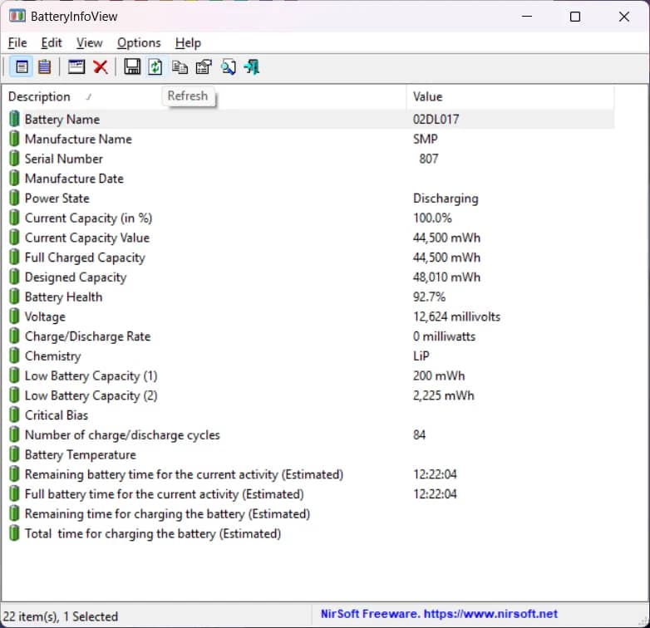Click the battery icon next to Power State
The width and height of the screenshot is (650, 628).
(14, 198)
